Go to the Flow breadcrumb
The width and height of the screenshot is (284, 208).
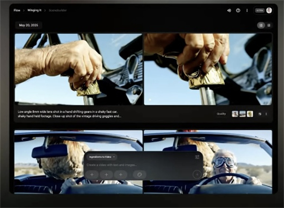click(x=17, y=10)
